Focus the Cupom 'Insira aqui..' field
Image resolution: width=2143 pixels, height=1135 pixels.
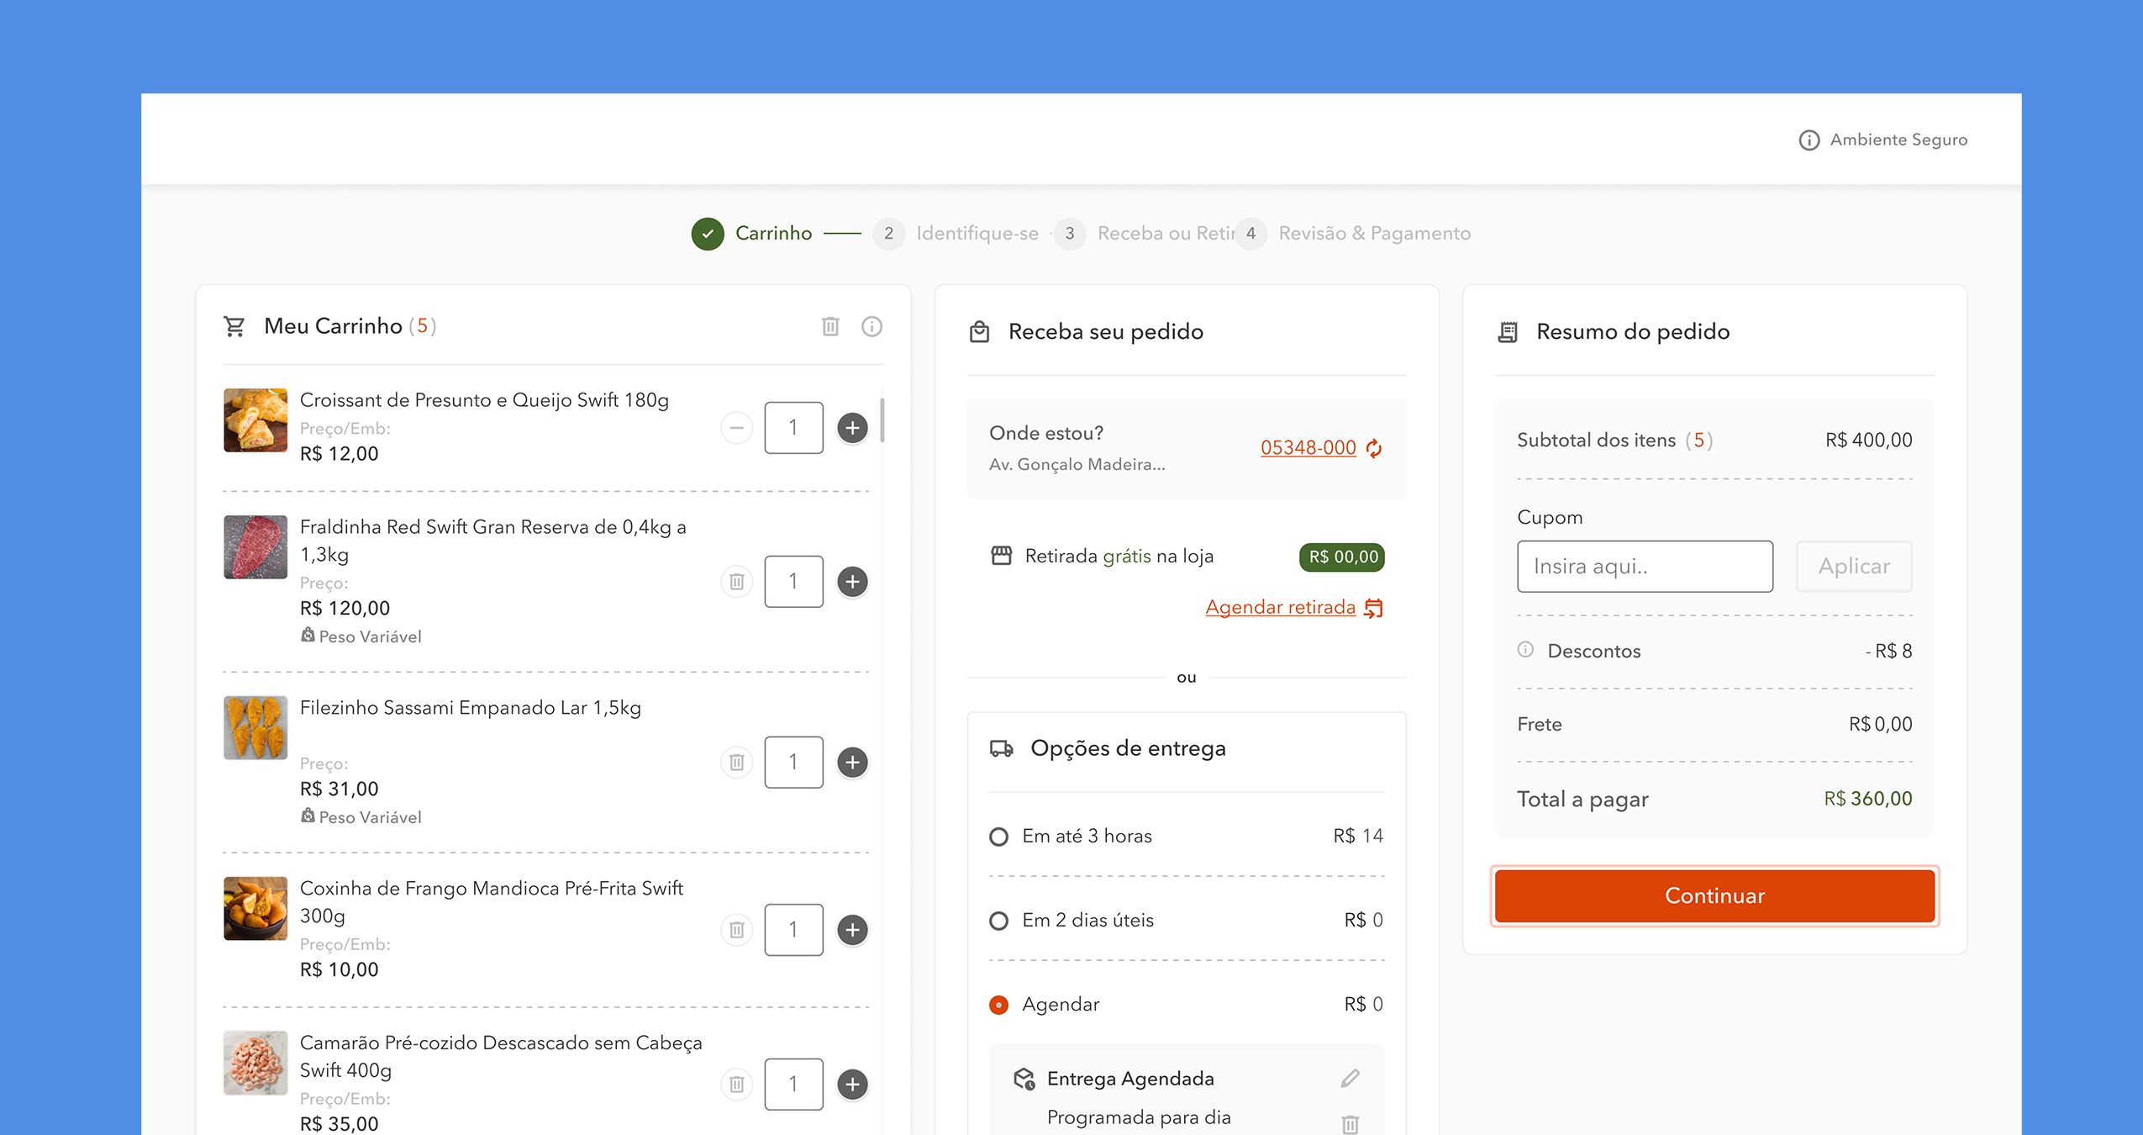click(x=1644, y=567)
